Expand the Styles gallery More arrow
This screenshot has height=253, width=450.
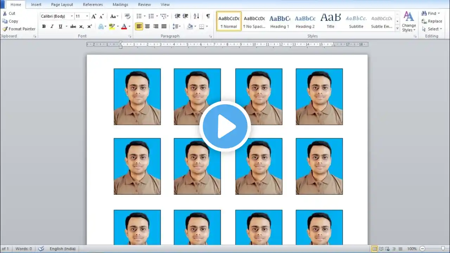tap(397, 29)
